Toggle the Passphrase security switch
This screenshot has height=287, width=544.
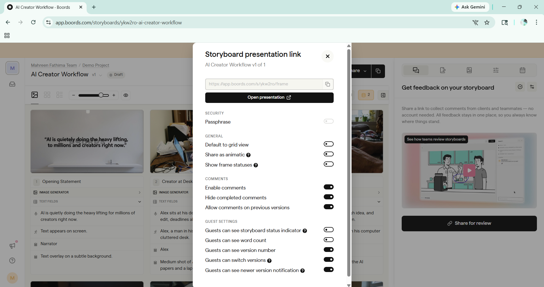click(x=329, y=121)
